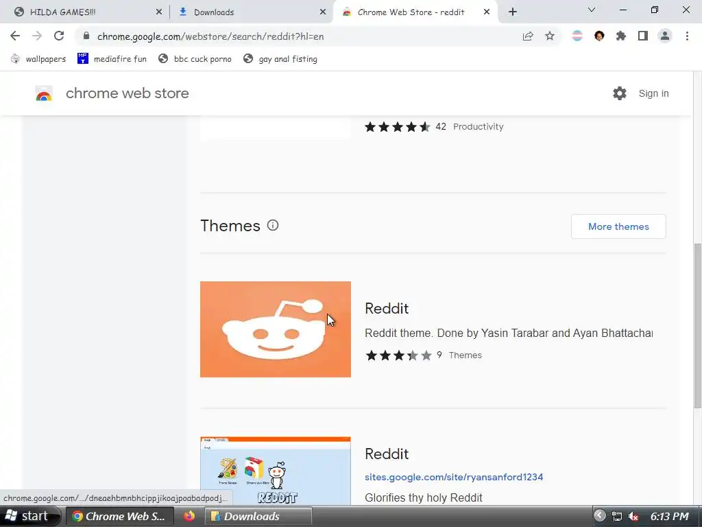
Task: Close the Downloads tab
Action: 323,12
